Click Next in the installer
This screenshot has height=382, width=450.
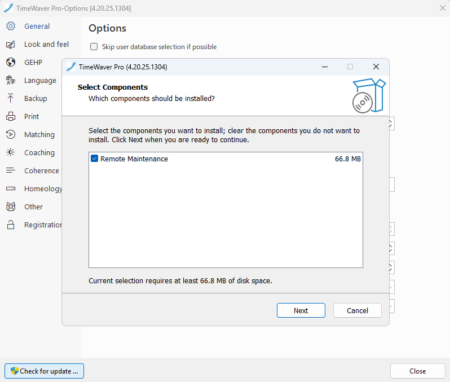[301, 310]
